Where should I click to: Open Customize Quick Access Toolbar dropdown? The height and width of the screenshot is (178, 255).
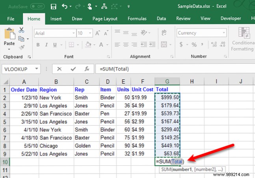pyautogui.click(x=128, y=6)
